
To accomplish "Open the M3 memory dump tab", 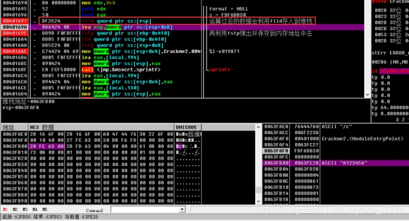I will 25,210.
